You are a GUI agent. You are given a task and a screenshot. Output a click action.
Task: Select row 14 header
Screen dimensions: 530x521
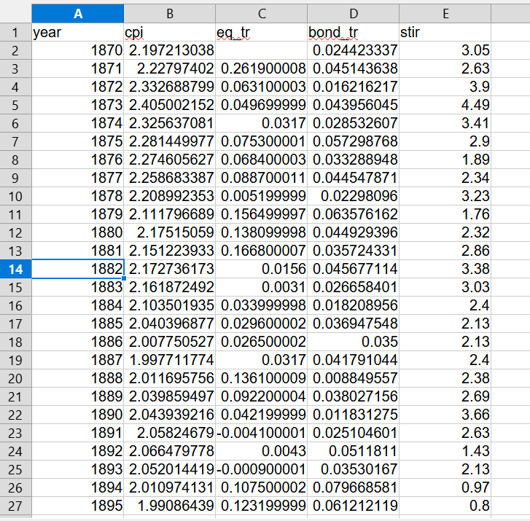(x=15, y=270)
